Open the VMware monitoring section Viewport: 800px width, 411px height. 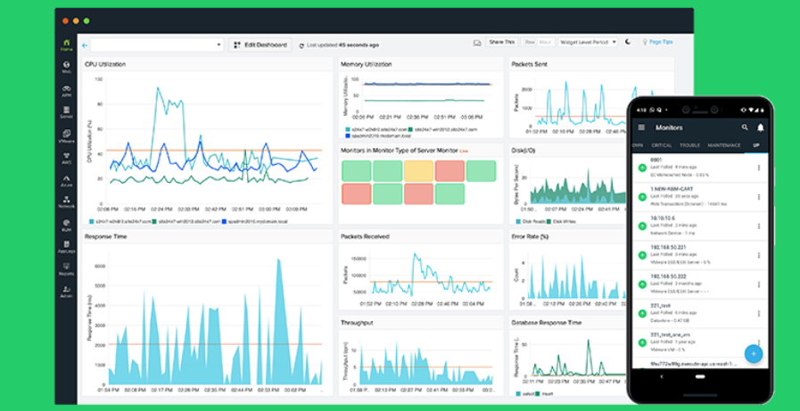(67, 136)
